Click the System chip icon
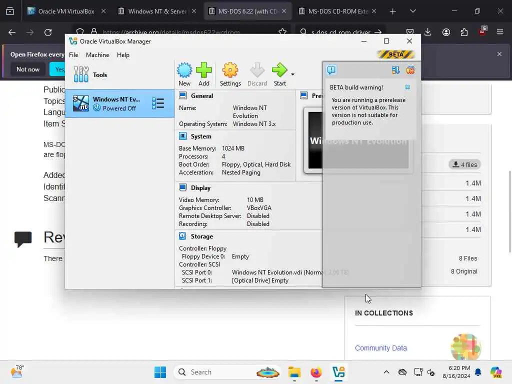The height and width of the screenshot is (384, 512). click(x=183, y=136)
